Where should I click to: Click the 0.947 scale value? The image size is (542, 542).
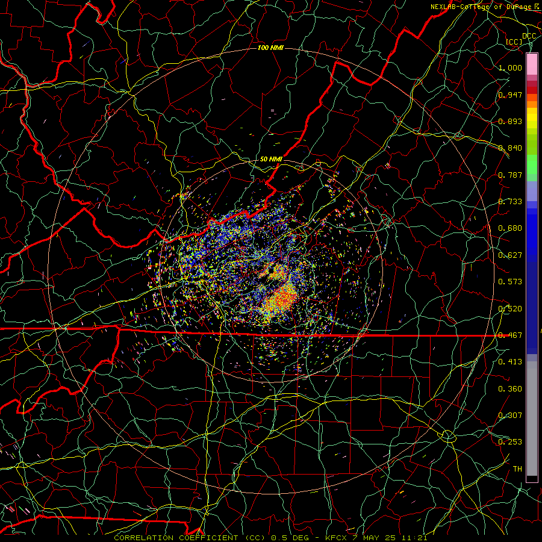[510, 95]
